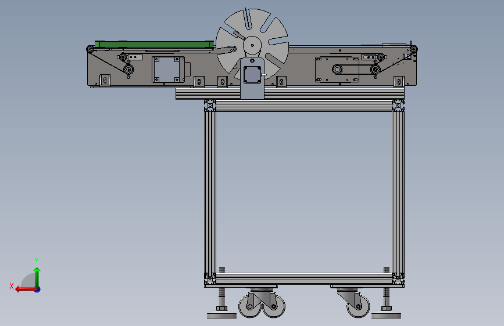Select the right belt drive mounting plate

(337, 69)
